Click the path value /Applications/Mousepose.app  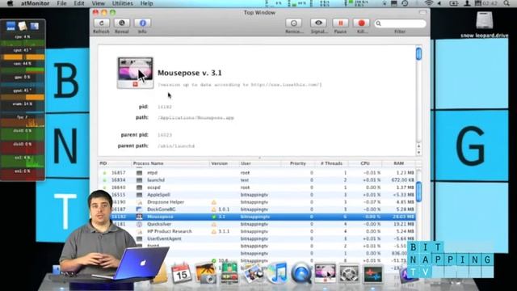[x=195, y=118]
